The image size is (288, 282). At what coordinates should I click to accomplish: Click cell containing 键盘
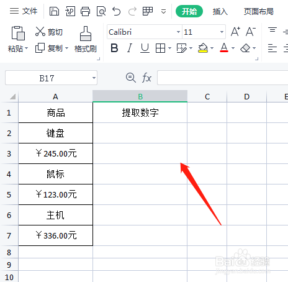click(x=56, y=133)
